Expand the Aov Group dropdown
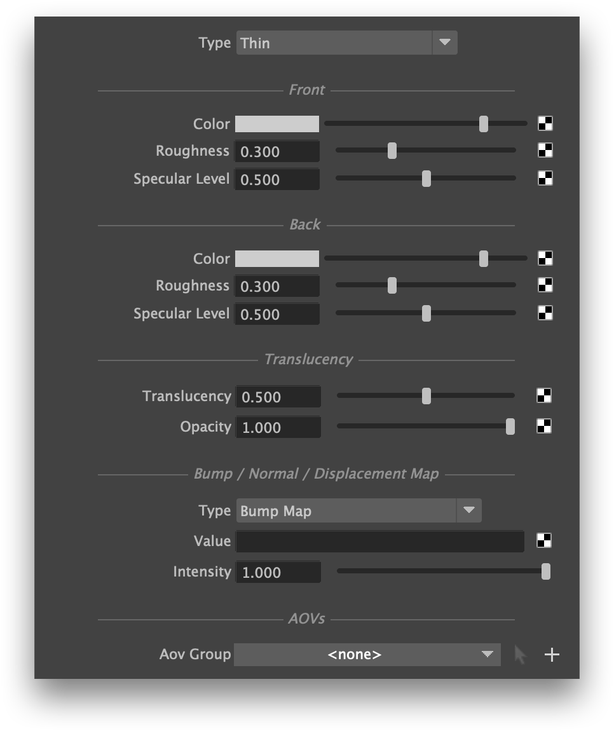Viewport: 614px width, 731px height. click(x=367, y=654)
